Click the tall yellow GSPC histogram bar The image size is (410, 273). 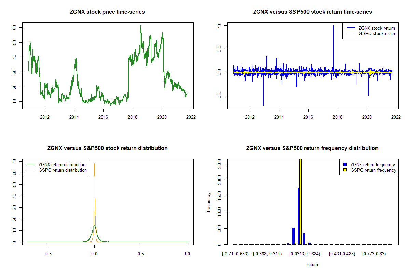[x=300, y=201]
